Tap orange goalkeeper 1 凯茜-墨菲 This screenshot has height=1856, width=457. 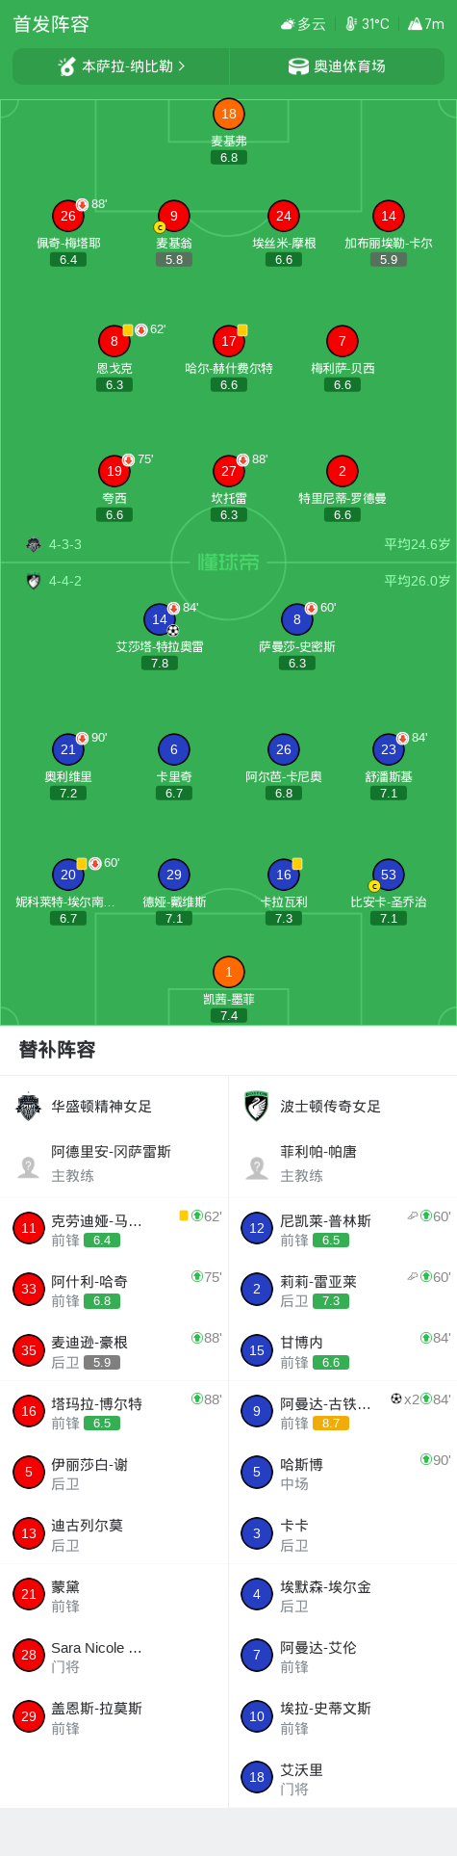[229, 988]
